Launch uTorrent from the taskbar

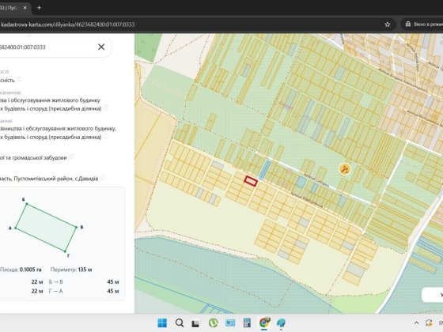click(x=213, y=323)
